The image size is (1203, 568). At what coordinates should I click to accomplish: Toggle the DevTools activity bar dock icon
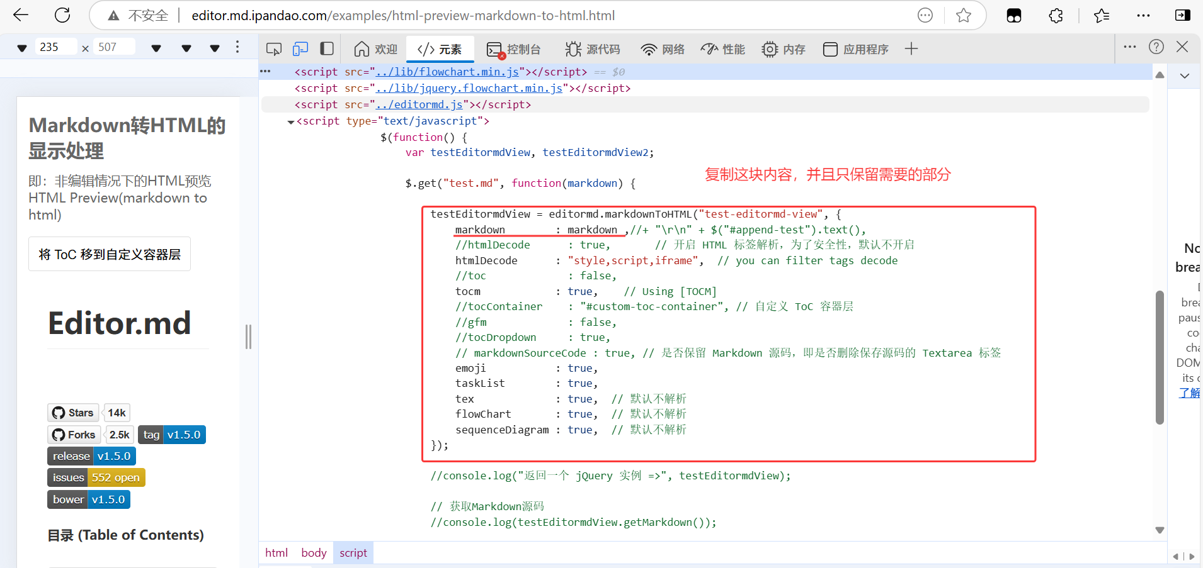coord(327,48)
